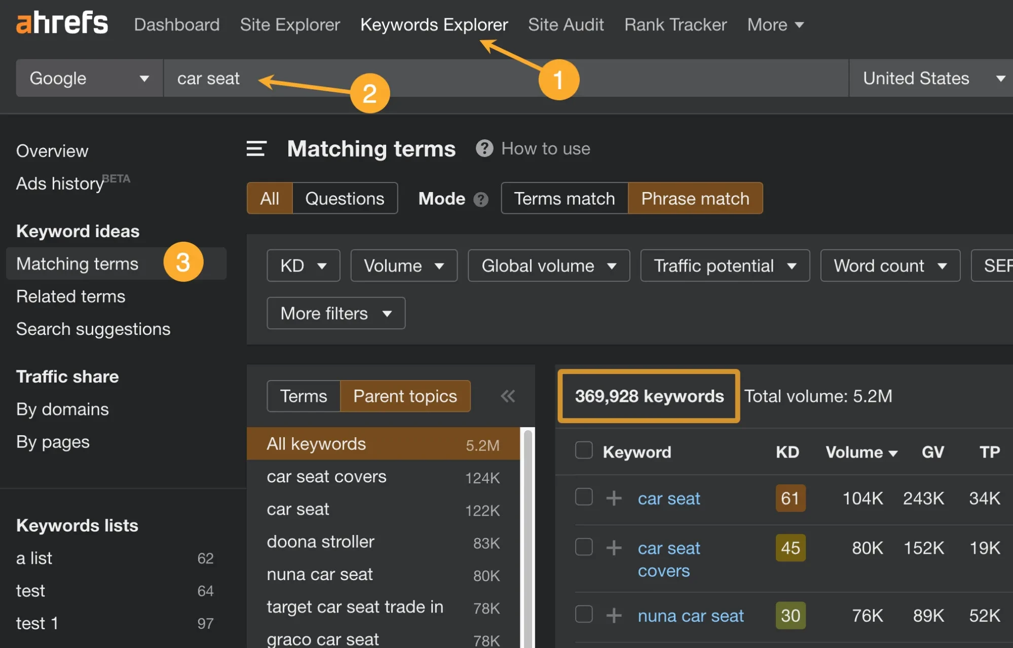
Task: Click the Questions filter button
Action: point(344,198)
